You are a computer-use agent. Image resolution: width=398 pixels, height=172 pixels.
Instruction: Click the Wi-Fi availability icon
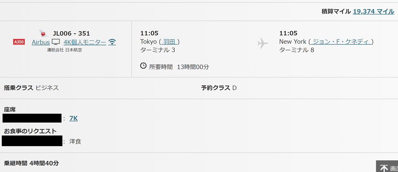click(112, 42)
